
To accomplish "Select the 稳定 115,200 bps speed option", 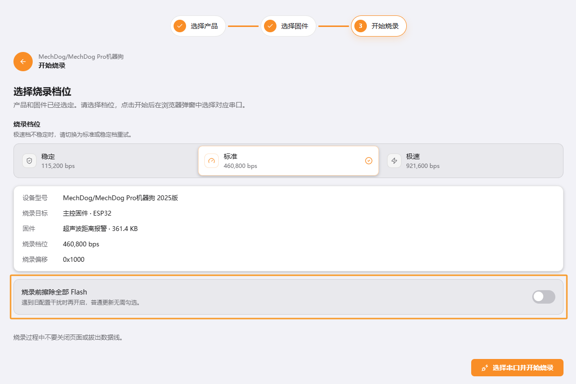I will tap(106, 161).
